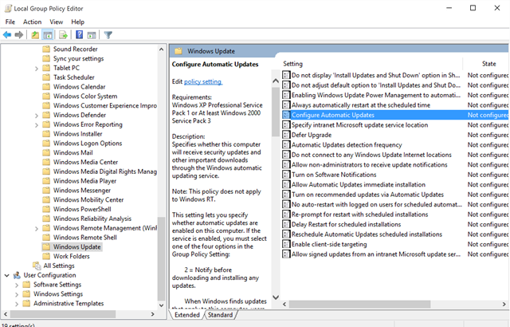Toggle the Show/Hide Action Pane icon
This screenshot has width=510, height=327.
point(92,35)
